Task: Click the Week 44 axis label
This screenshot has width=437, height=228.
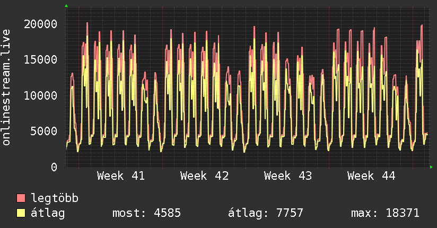Action: (371, 176)
